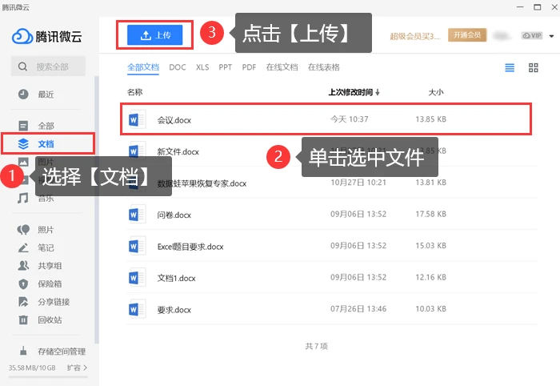This screenshot has width=560, height=386.
Task: Open 共享组 in the sidebar
Action: [40, 266]
